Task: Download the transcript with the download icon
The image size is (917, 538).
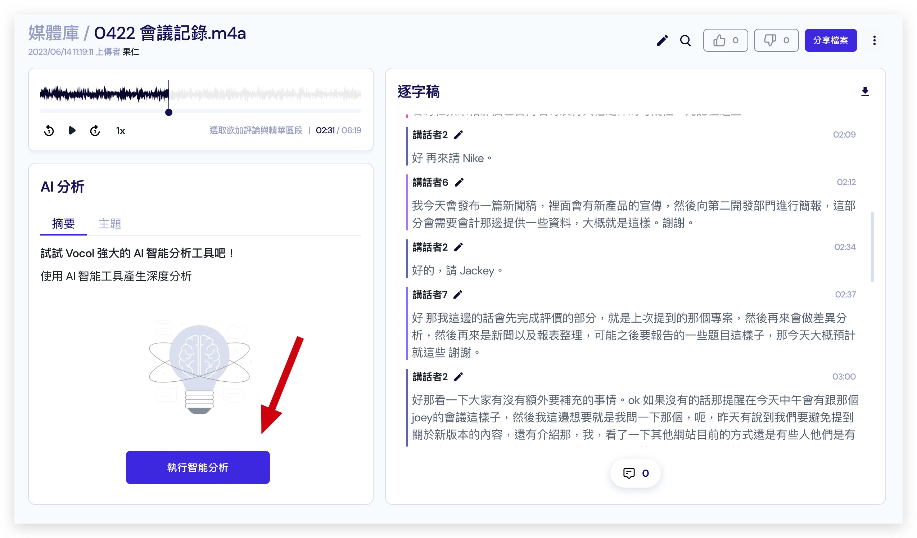Action: pyautogui.click(x=865, y=91)
